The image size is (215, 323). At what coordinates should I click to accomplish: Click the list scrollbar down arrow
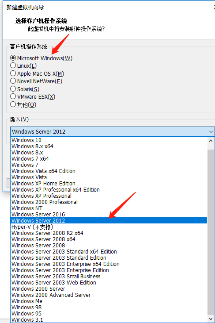tap(211, 319)
